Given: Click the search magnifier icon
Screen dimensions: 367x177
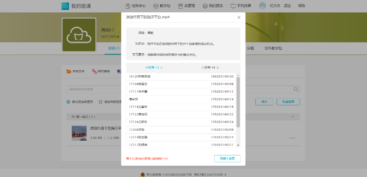Looking at the screenshot, I should click(x=296, y=90).
